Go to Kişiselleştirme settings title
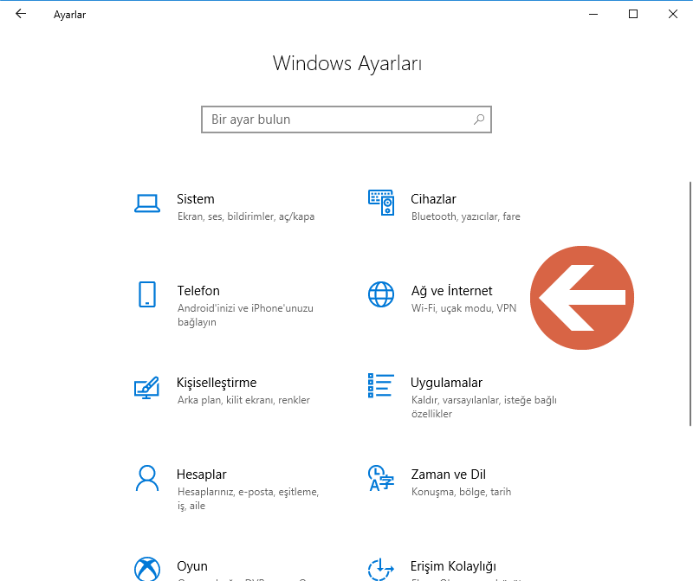 pyautogui.click(x=217, y=383)
